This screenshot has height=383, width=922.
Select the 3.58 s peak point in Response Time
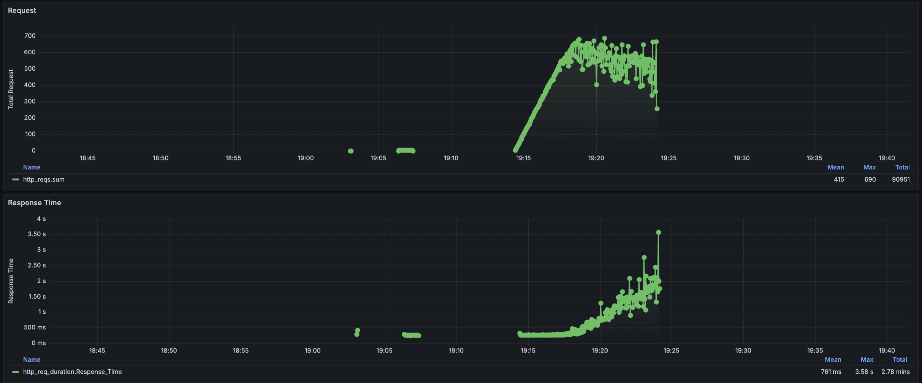(659, 233)
